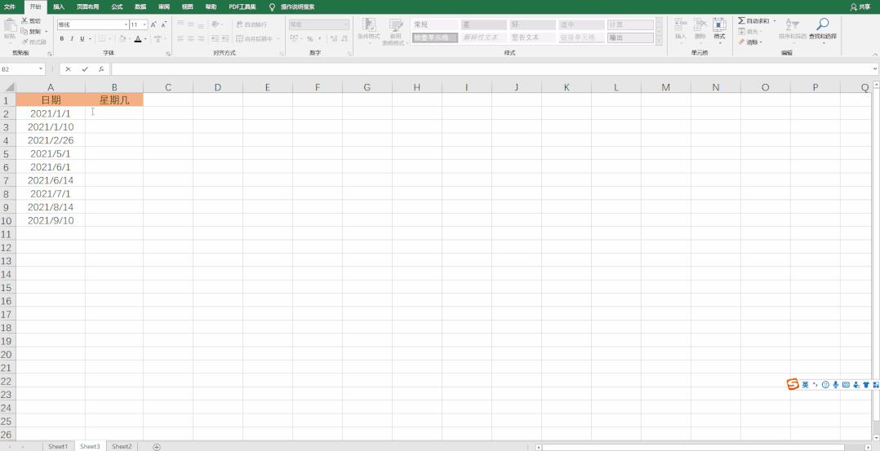
Task: Switch to the Sheet1 tab
Action: (58, 446)
